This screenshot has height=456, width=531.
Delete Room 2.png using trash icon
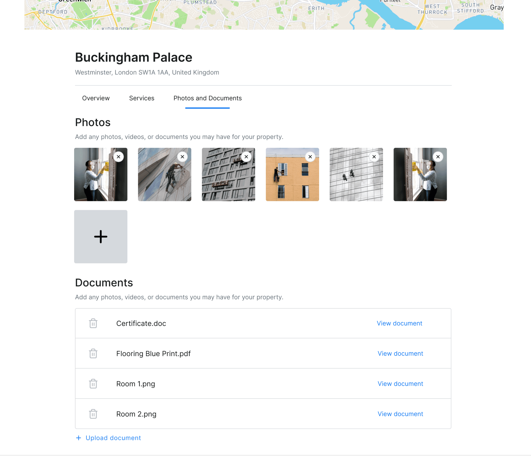click(93, 414)
